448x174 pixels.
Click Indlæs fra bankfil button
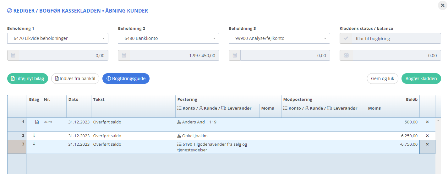pos(75,79)
